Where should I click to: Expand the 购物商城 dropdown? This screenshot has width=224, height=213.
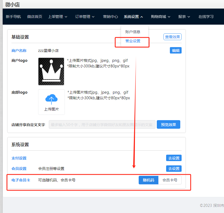point(161,17)
